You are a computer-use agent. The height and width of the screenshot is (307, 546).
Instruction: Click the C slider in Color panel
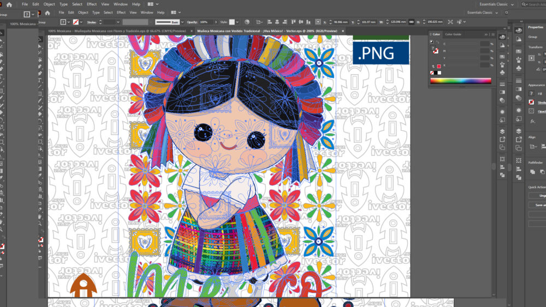[x=463, y=45]
